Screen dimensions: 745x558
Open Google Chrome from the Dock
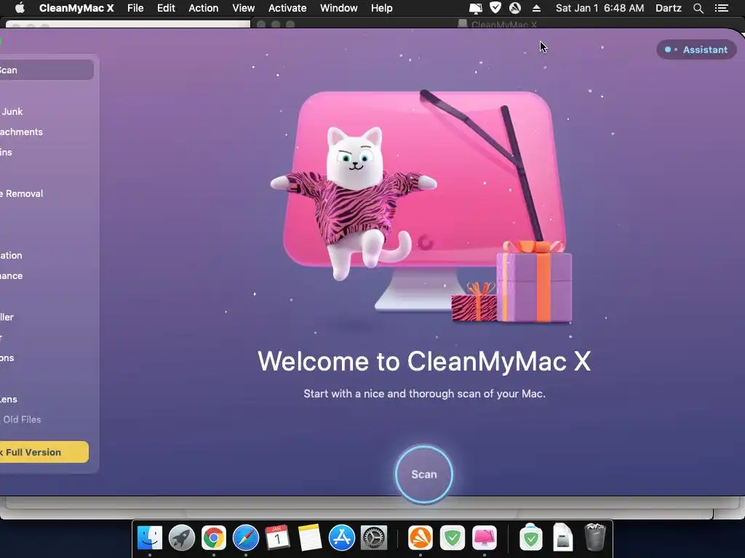[214, 538]
